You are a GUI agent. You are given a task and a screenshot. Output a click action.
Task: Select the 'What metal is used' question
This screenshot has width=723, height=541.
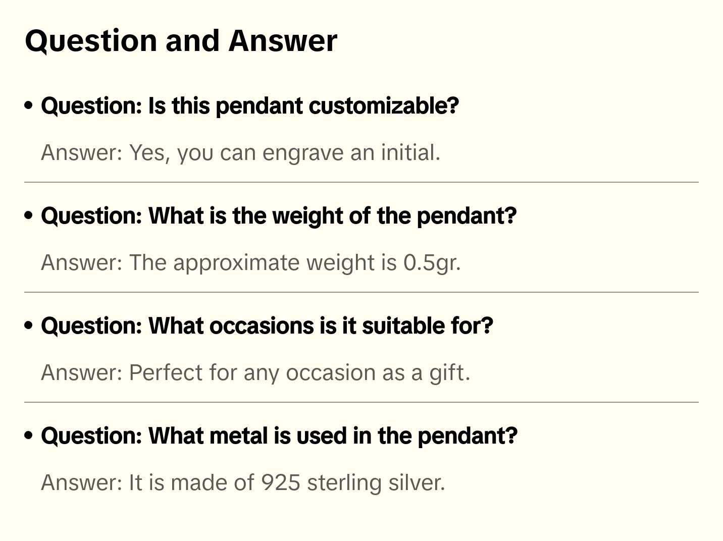coord(279,436)
